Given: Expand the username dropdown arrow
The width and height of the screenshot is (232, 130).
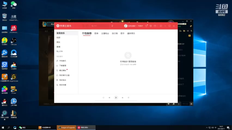Looking at the screenshot, I should click(137, 26).
